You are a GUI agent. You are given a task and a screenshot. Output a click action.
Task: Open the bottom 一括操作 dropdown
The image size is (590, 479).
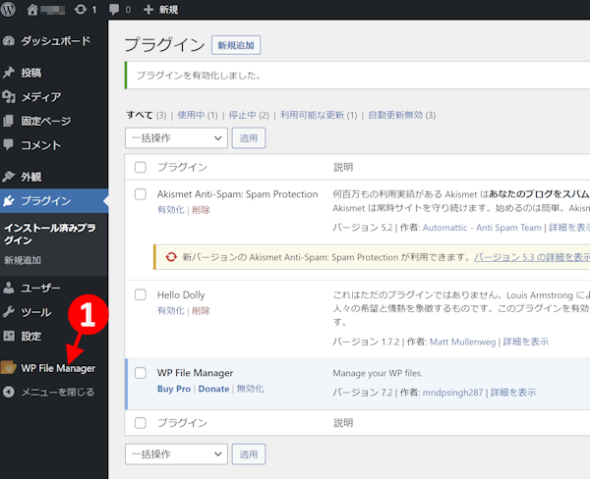[176, 454]
